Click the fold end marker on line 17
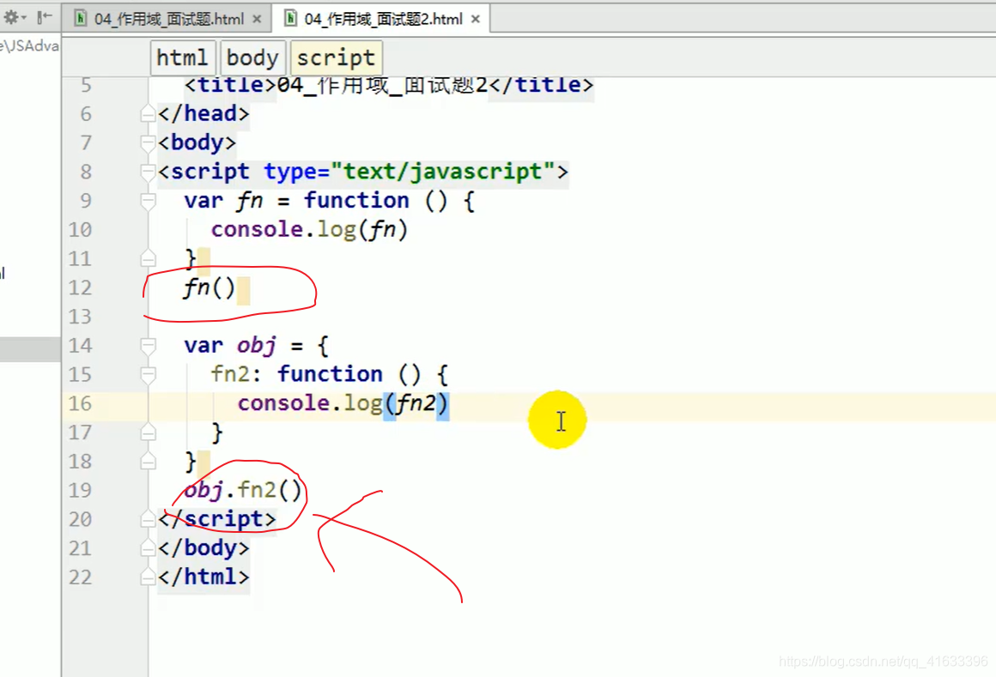Viewport: 996px width, 677px height. (x=148, y=432)
